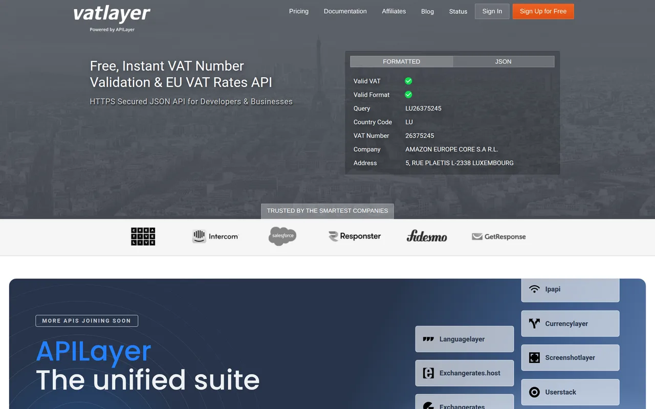Click the Powered by APILayer text

click(112, 30)
